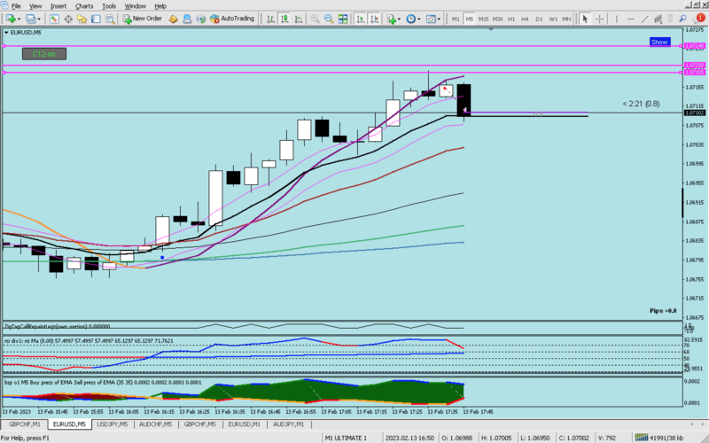Screen dimensions: 709x443
Task: Switch to the GBPCHF,M5 chart tab
Action: pyautogui.click(x=199, y=424)
